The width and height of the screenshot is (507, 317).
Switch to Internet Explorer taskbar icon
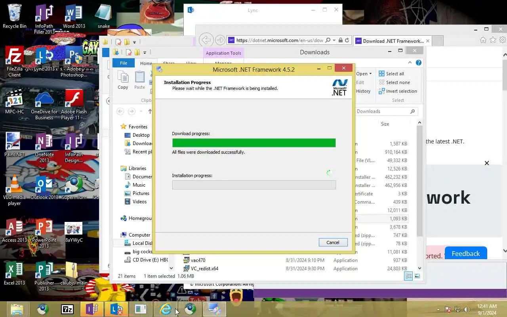click(166, 309)
